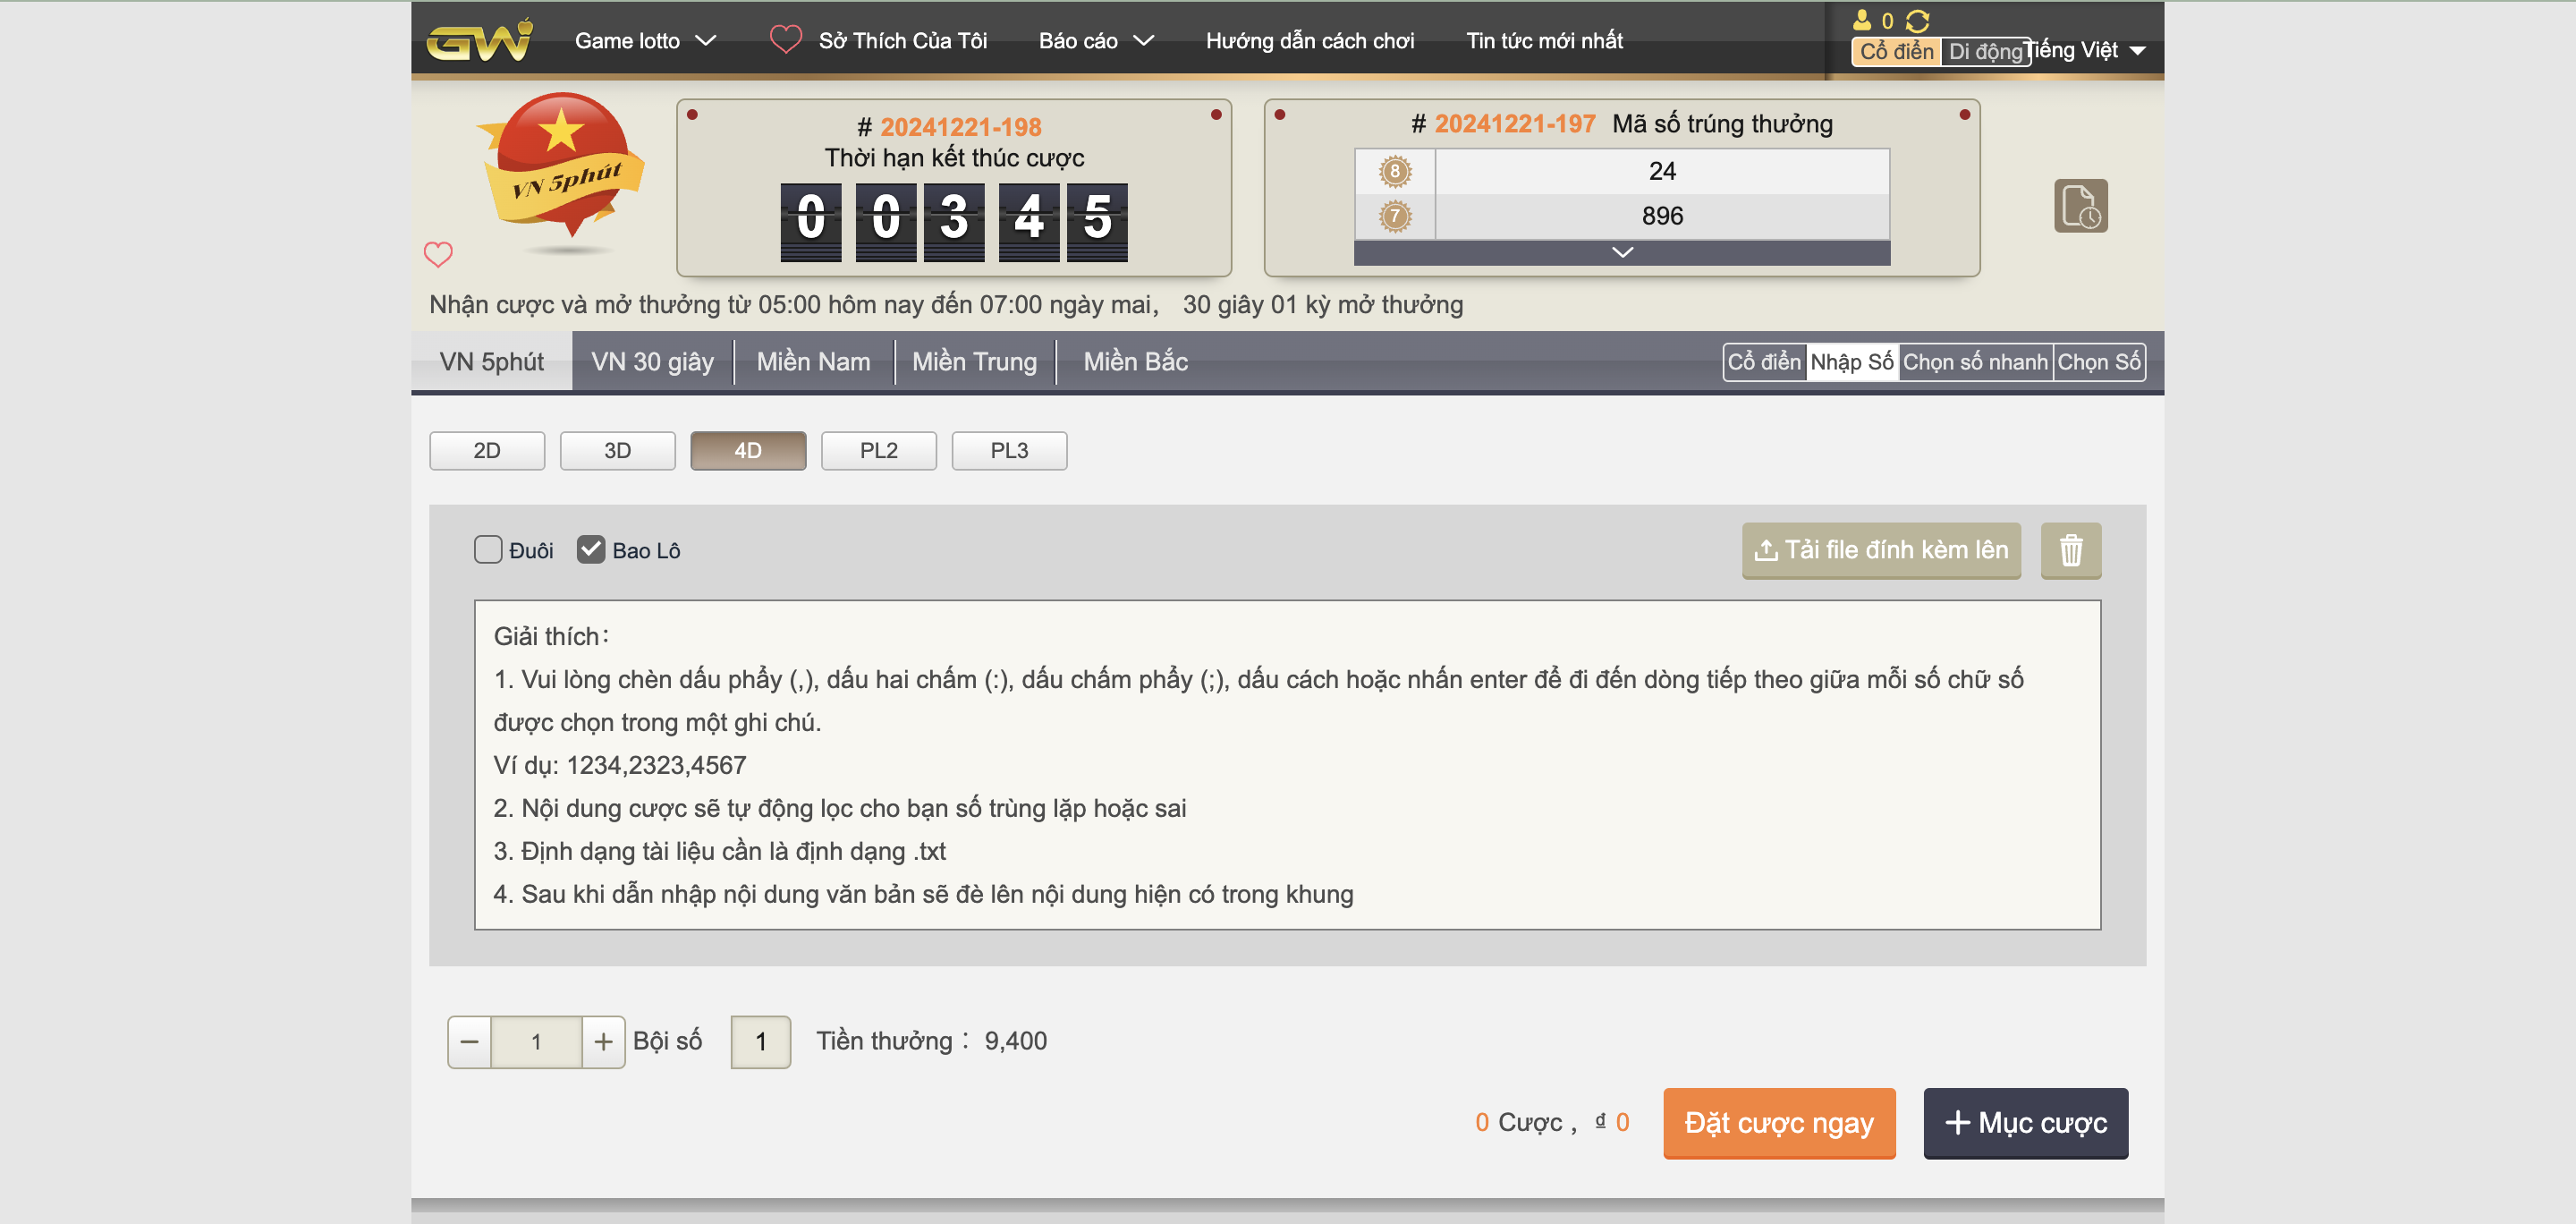Click the Đặt cược ngay button
Image resolution: width=2576 pixels, height=1224 pixels.
tap(1778, 1123)
